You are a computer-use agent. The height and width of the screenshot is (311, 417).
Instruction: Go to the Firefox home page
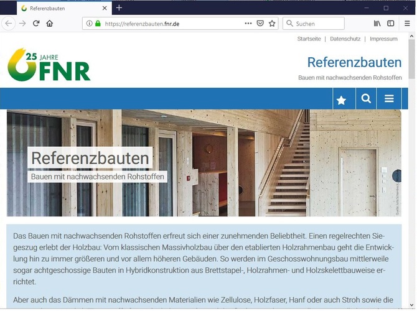[x=50, y=24]
